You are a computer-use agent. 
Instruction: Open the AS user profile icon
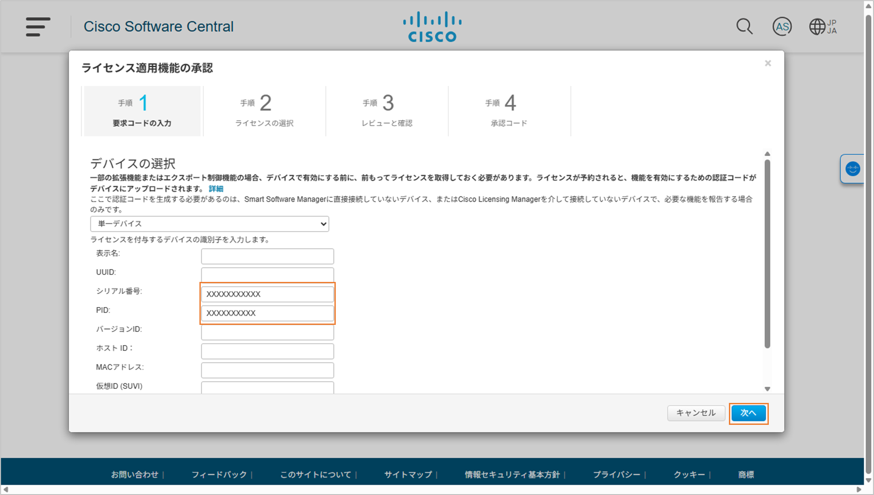click(782, 27)
